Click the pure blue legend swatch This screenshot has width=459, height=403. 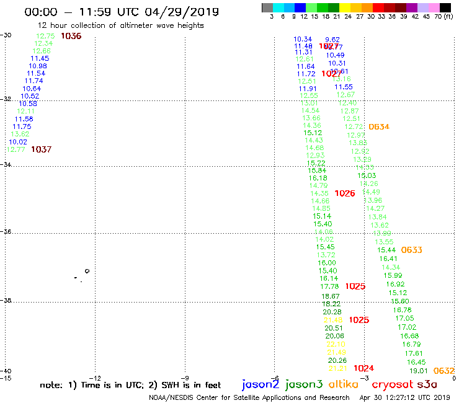click(300, 7)
